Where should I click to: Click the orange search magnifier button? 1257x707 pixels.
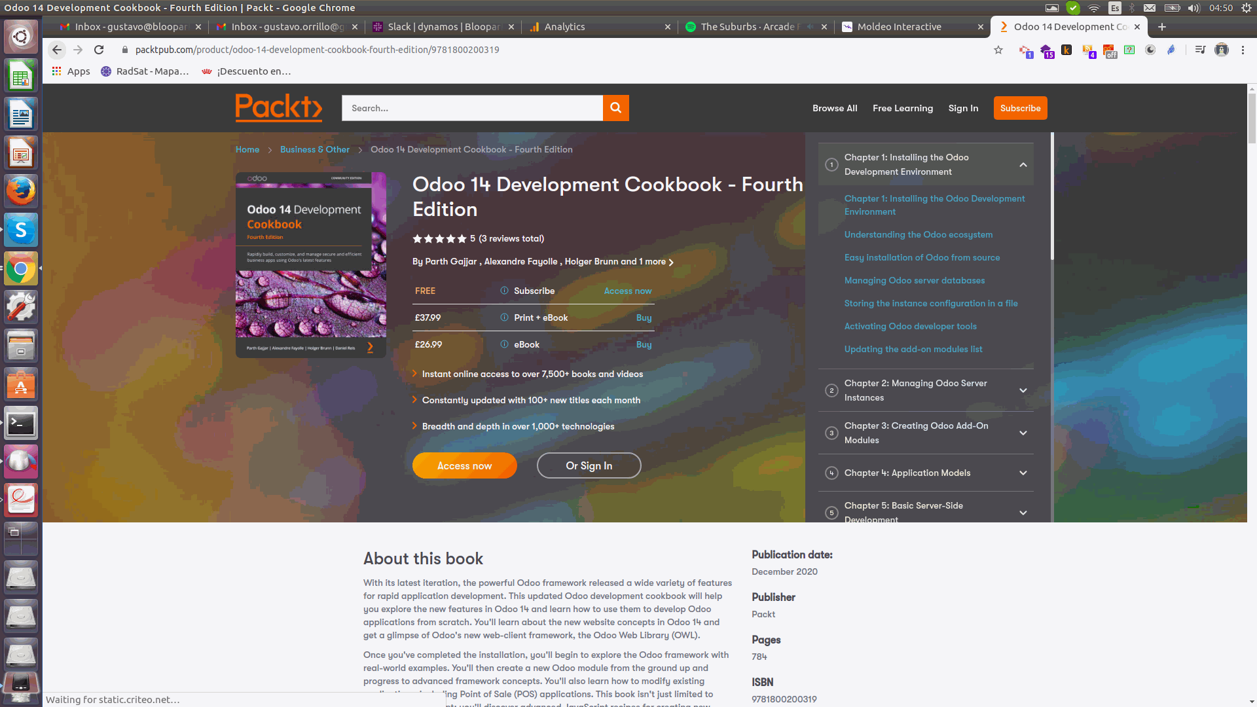[615, 108]
